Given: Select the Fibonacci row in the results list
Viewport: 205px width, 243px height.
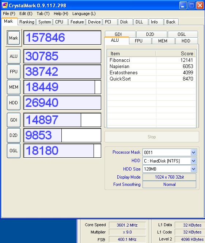Looking at the screenshot, I should (151, 60).
